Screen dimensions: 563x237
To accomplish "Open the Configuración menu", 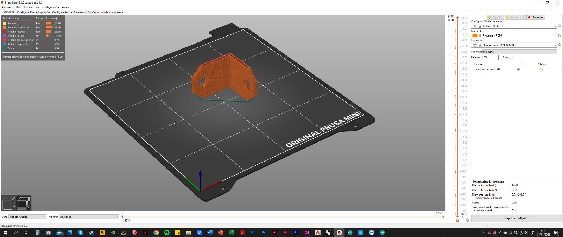I will click(x=51, y=7).
